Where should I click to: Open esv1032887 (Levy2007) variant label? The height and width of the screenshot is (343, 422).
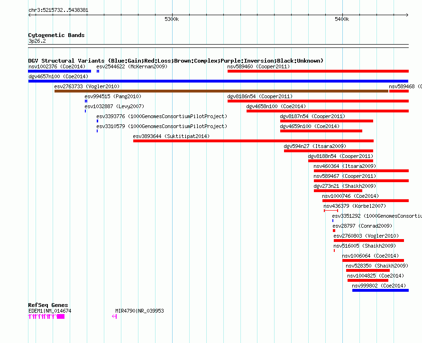114,106
